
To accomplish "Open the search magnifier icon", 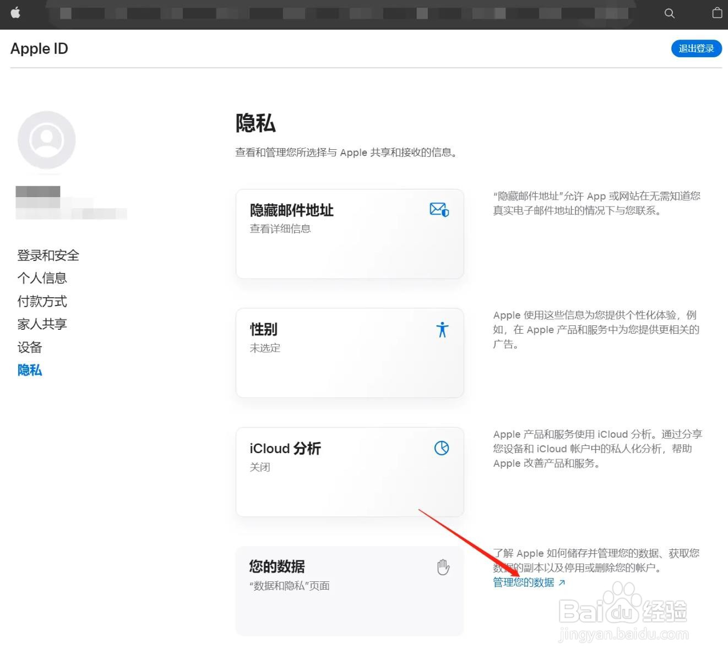I will (x=670, y=13).
